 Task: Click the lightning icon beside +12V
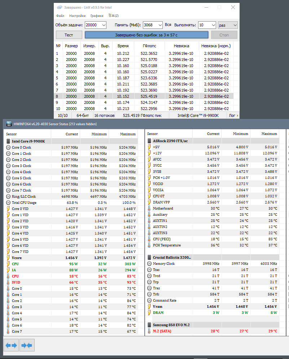[x=149, y=153]
